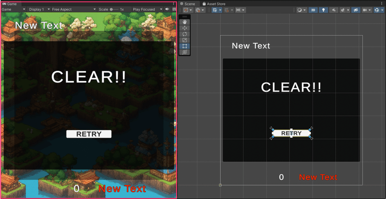Open the Scene camera dropdown arrow

370,10
